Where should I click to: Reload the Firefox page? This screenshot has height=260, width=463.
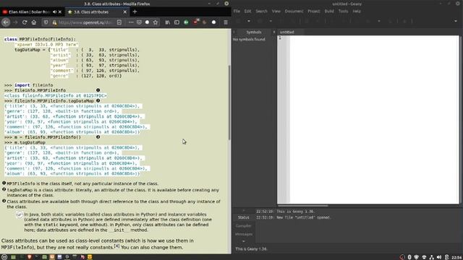click(x=25, y=22)
